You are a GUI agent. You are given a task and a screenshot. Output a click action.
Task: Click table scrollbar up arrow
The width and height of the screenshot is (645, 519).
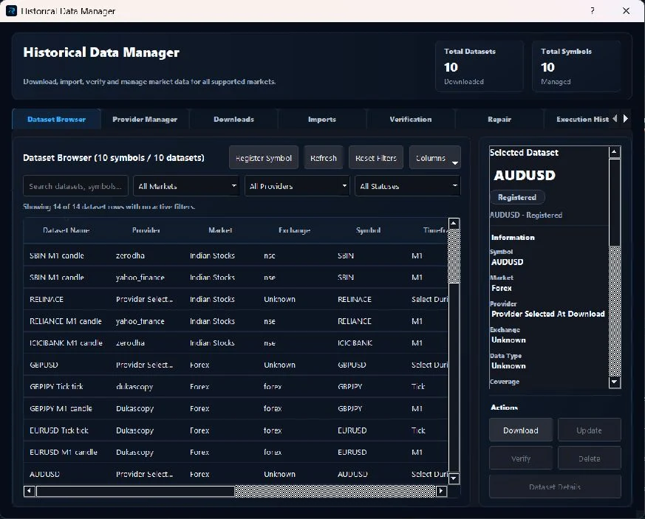click(454, 224)
